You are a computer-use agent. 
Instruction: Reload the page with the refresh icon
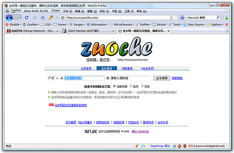(x=27, y=18)
